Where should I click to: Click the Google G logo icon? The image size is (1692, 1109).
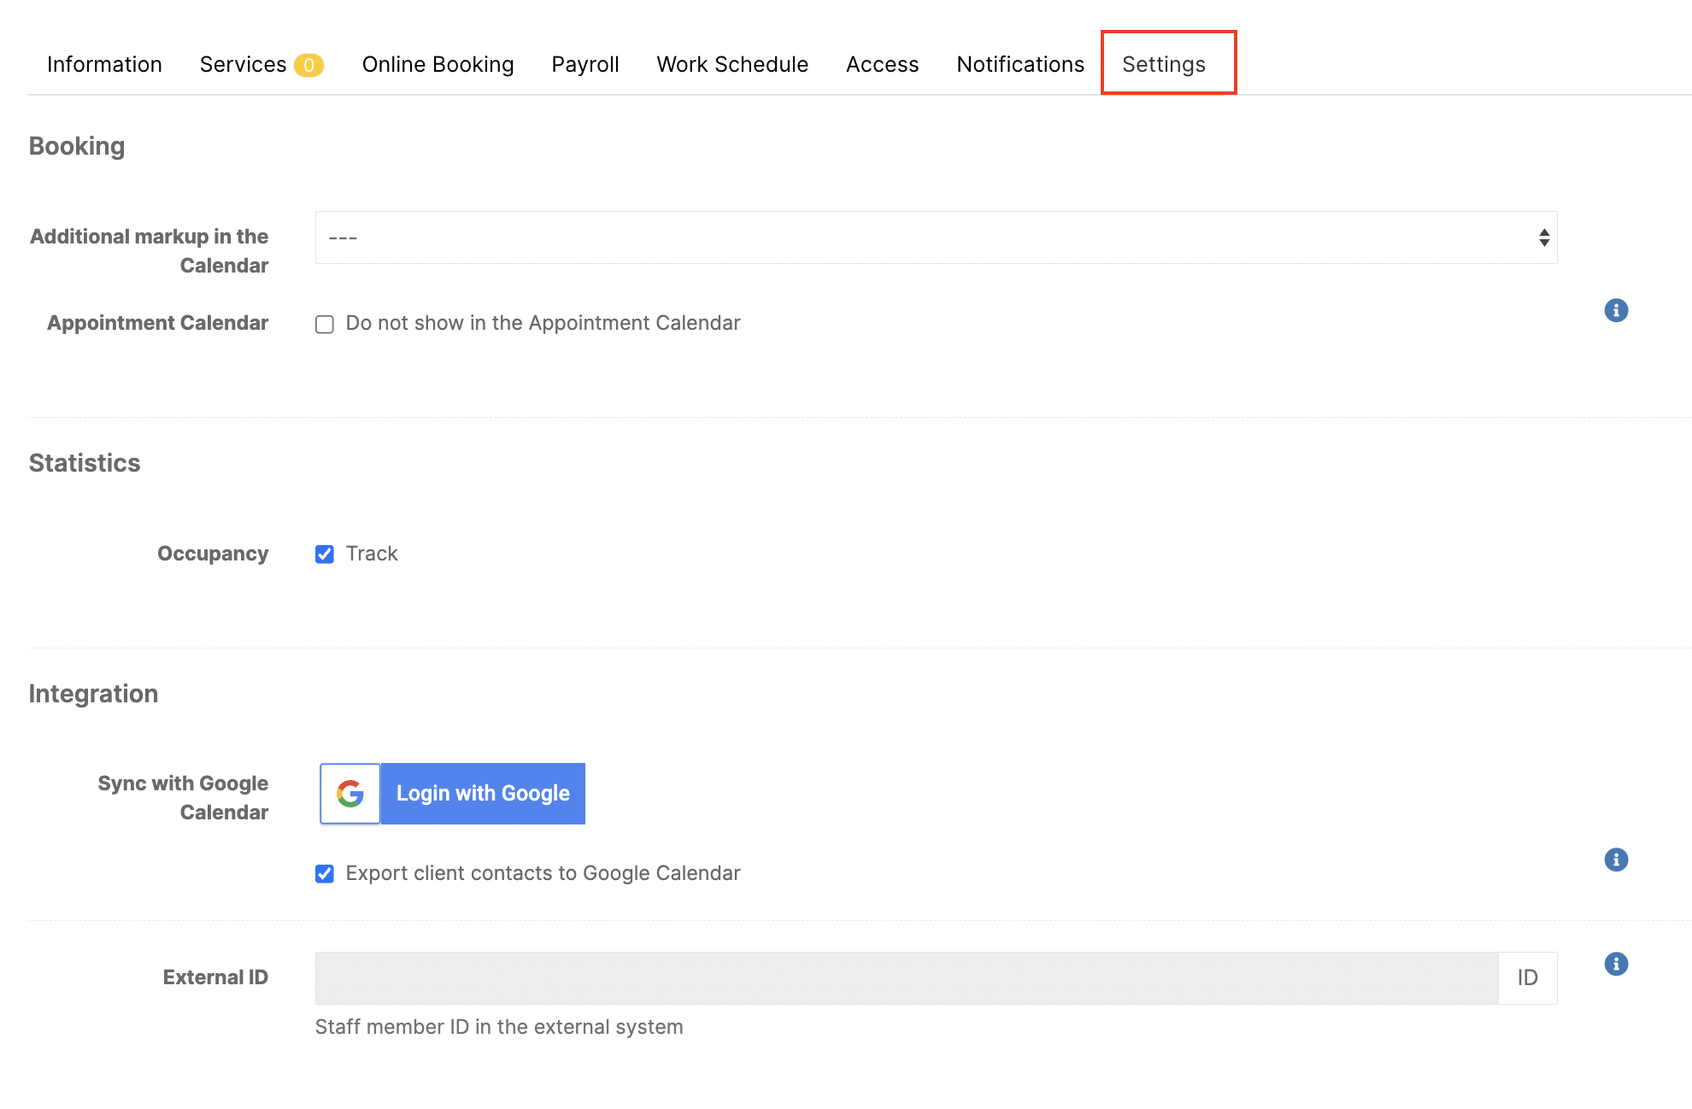click(x=350, y=794)
